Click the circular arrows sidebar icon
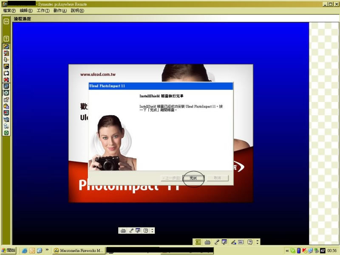This screenshot has width=340, height=255. [x=6, y=73]
